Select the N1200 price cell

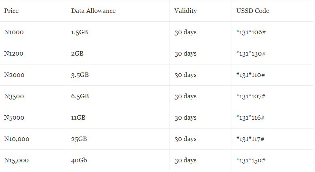pos(14,54)
